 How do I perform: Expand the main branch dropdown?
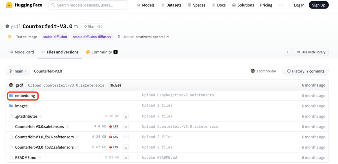pyautogui.click(x=18, y=71)
